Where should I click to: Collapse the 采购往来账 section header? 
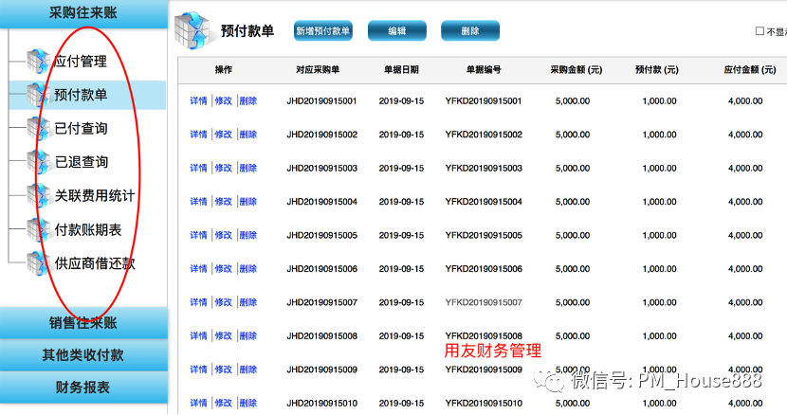82,10
